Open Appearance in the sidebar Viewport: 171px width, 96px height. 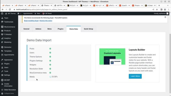pyautogui.click(x=8, y=60)
